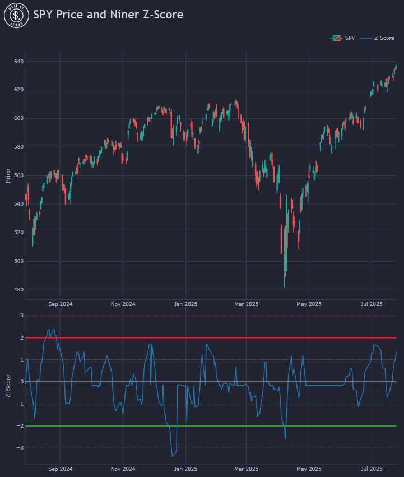Image resolution: width=404 pixels, height=477 pixels.
Task: Click the 500 price axis label
Action: pyautogui.click(x=18, y=261)
